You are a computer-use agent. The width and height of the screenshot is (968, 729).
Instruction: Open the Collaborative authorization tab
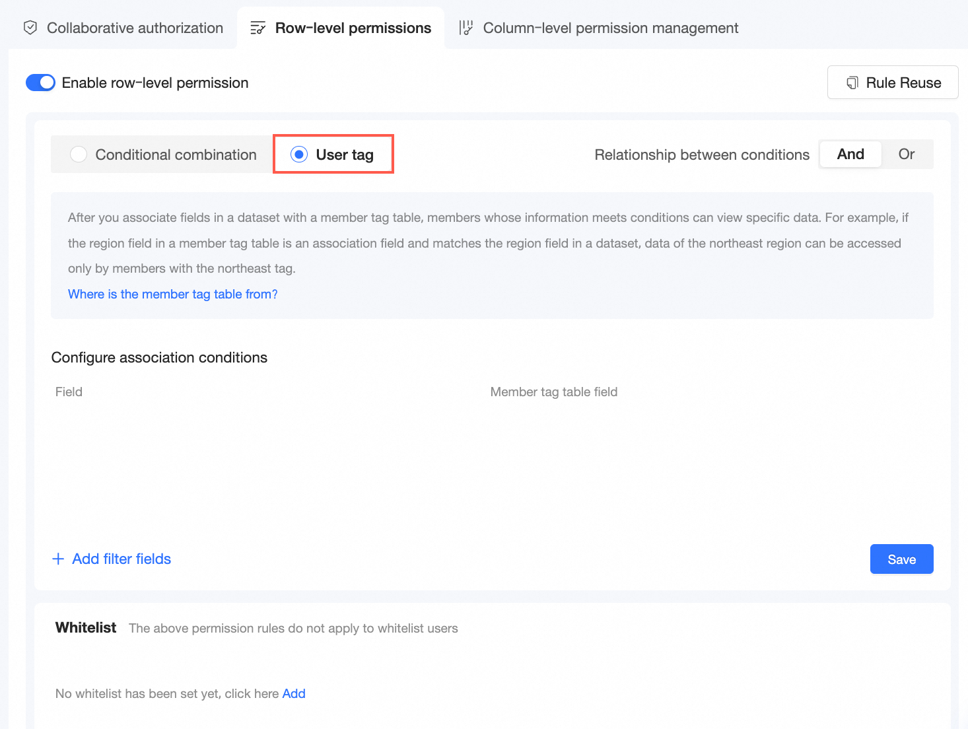pos(135,28)
